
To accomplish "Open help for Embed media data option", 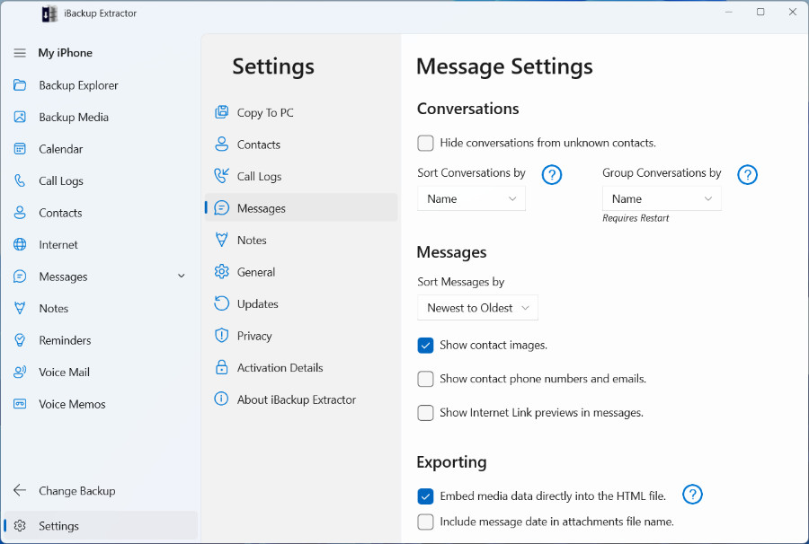I will pos(692,495).
